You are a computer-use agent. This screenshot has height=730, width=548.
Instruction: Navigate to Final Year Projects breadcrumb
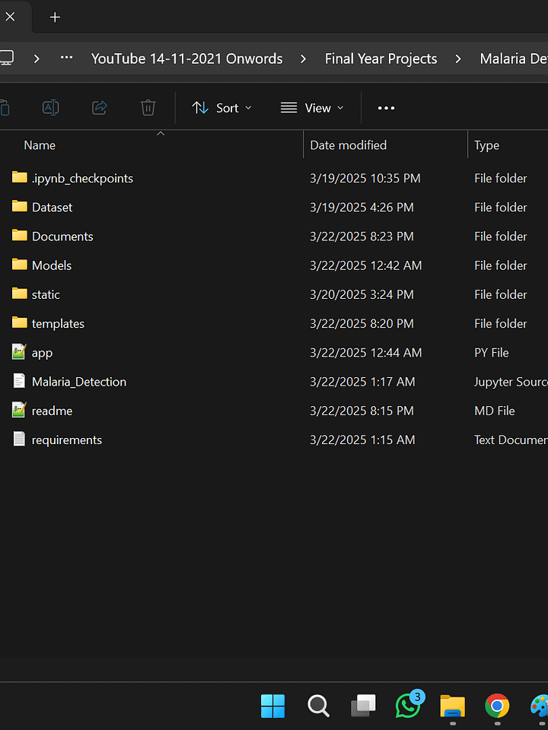click(381, 59)
